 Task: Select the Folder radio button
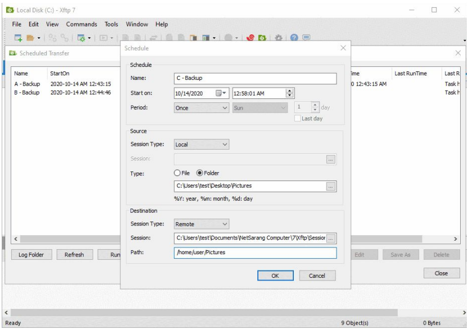coord(199,173)
